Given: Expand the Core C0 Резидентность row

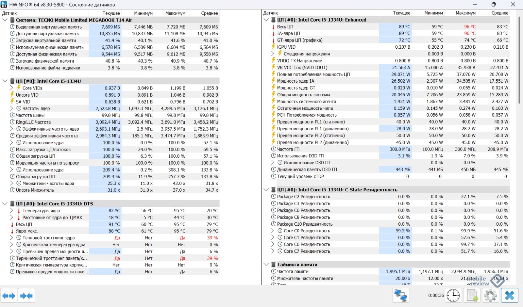Looking at the screenshot, I should 273,231.
